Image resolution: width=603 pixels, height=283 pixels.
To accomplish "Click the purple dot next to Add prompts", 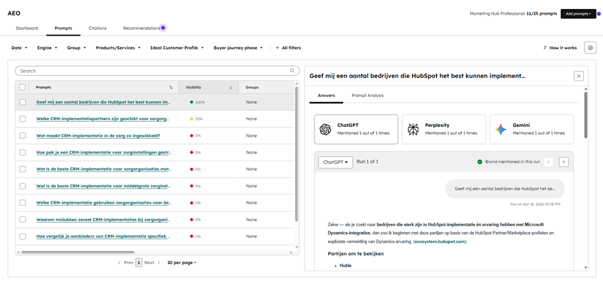I will 599,13.
